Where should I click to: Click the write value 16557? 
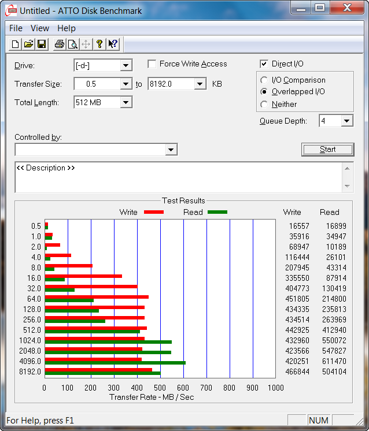(299, 226)
